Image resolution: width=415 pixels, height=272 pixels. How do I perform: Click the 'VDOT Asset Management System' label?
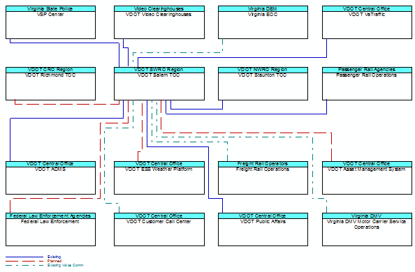[367, 169]
